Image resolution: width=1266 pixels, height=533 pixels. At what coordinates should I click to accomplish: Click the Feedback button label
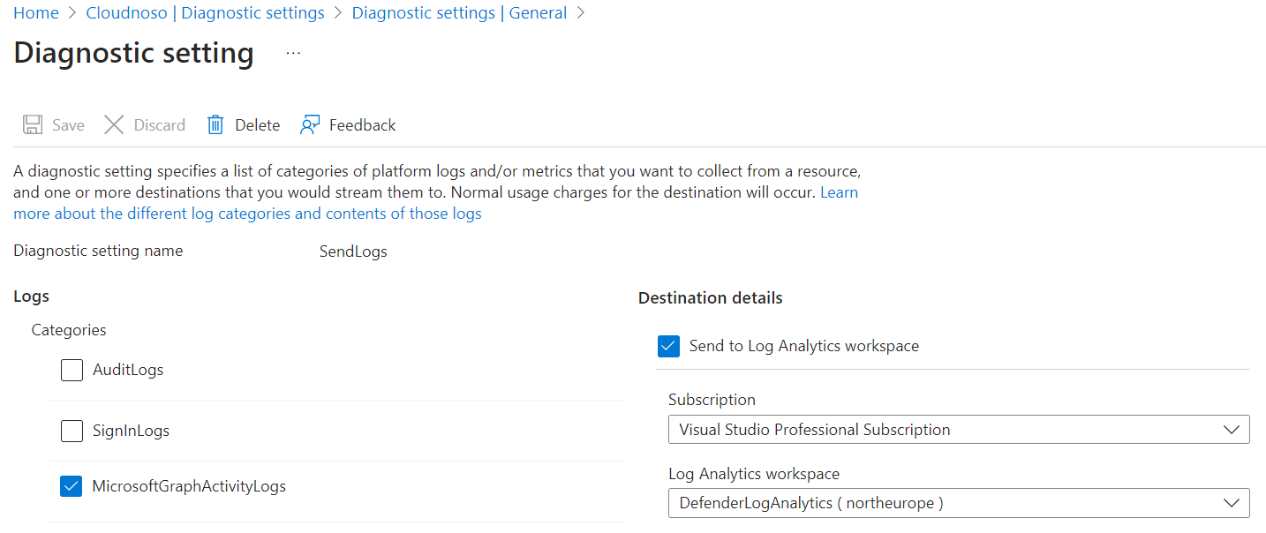pos(362,125)
